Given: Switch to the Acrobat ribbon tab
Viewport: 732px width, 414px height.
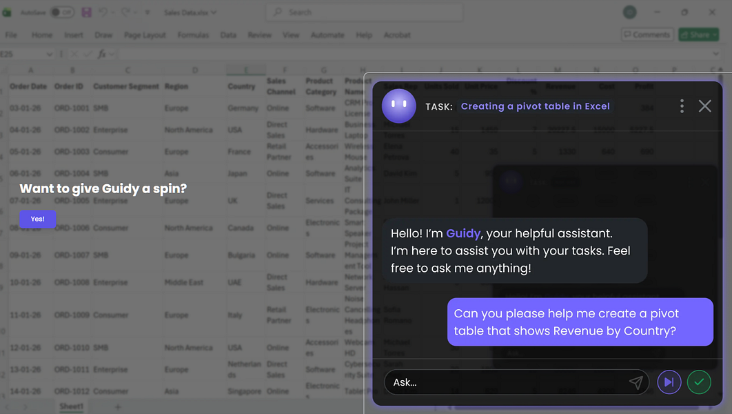Looking at the screenshot, I should (397, 35).
